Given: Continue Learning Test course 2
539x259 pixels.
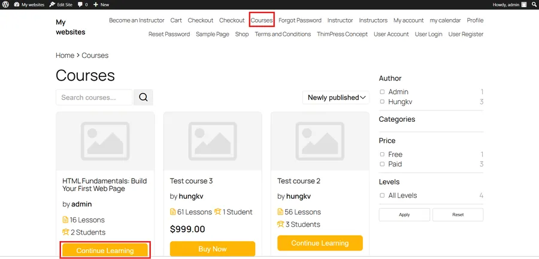Looking at the screenshot, I should (320, 243).
